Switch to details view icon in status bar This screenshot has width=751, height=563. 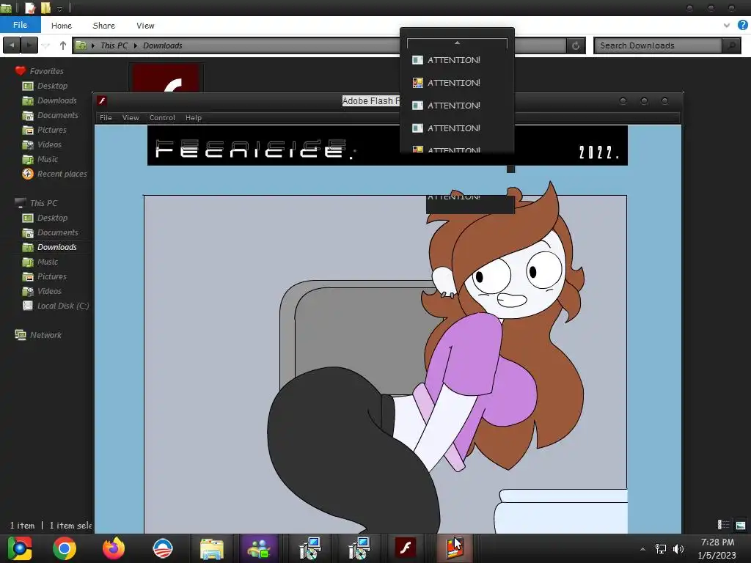tap(723, 525)
